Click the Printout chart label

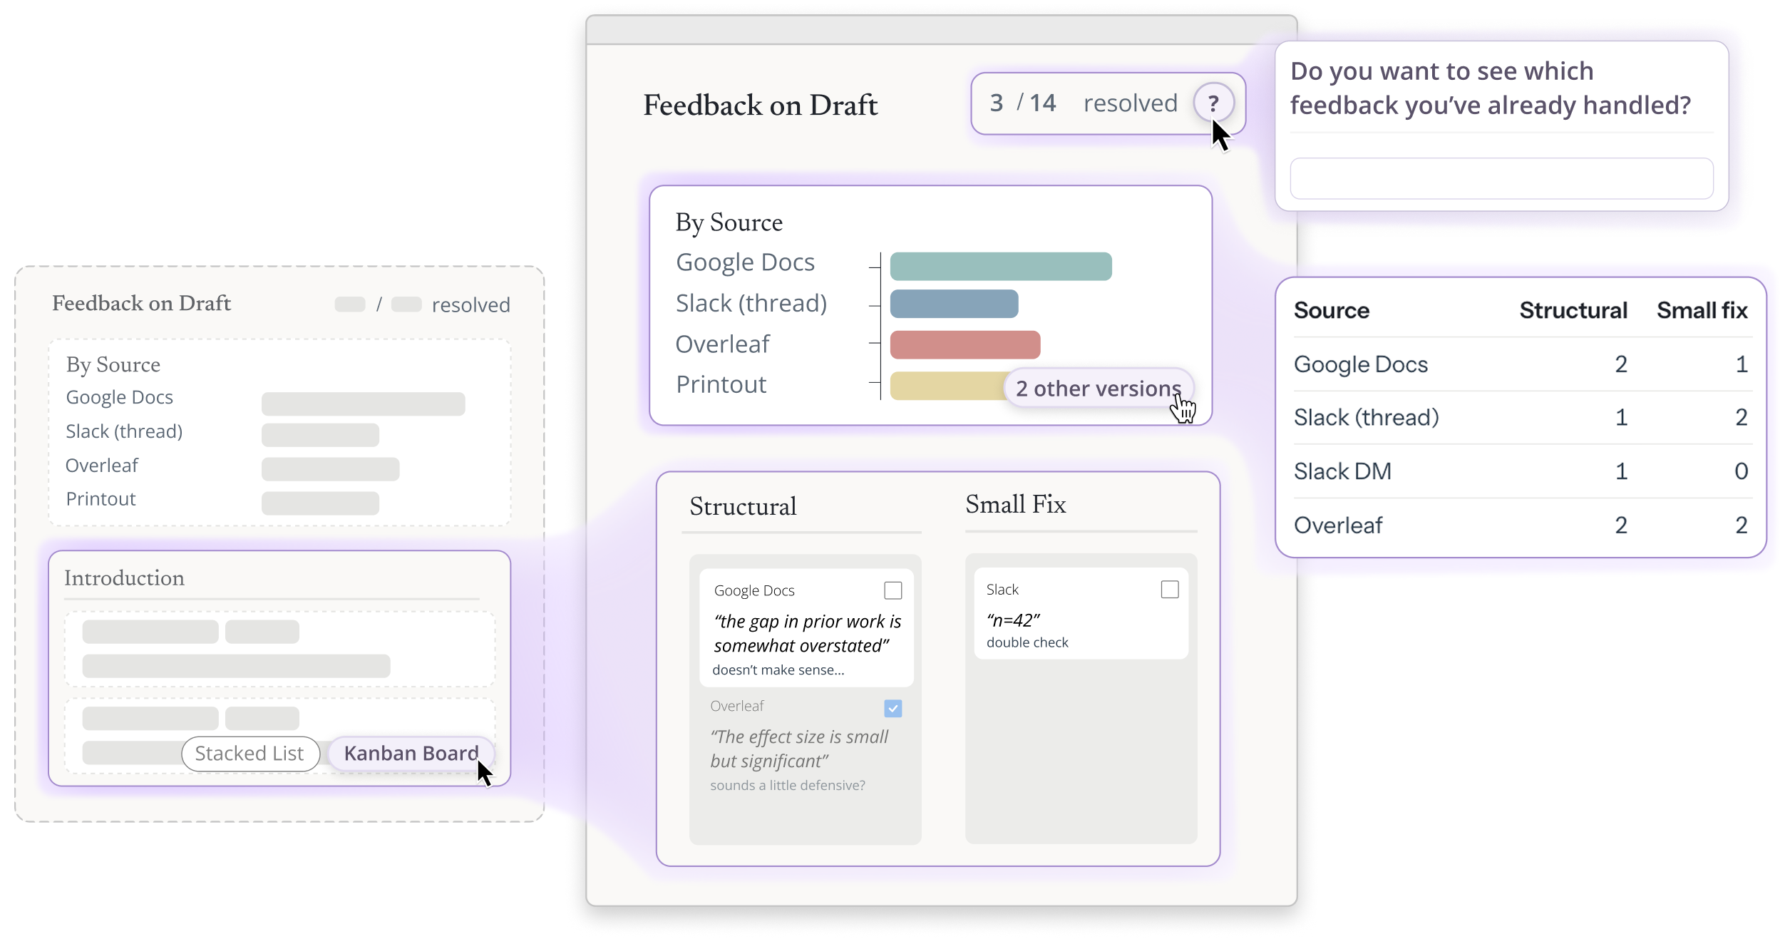click(x=721, y=385)
